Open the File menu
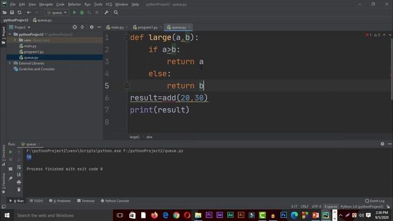393x221 pixels. pos(13,4)
